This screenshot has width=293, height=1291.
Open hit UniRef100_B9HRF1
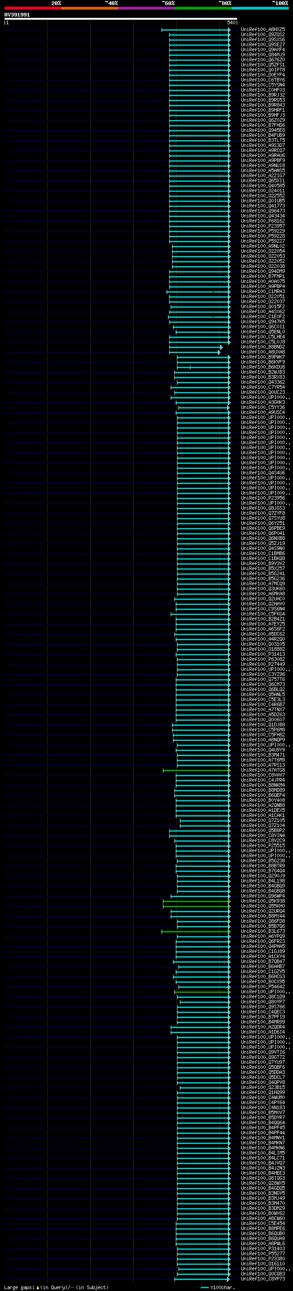[263, 110]
